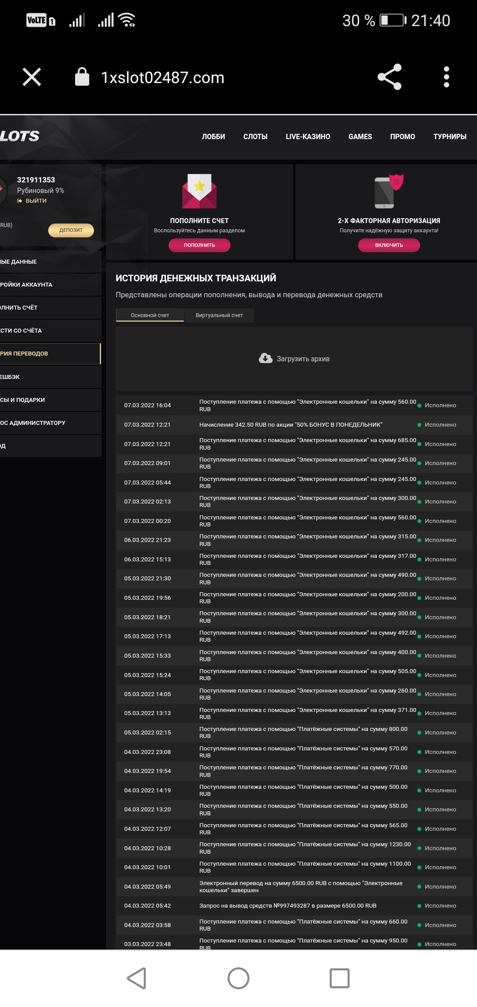The image size is (477, 1007).
Task: Go to LIVE-КАЗИНО section
Action: 308,137
